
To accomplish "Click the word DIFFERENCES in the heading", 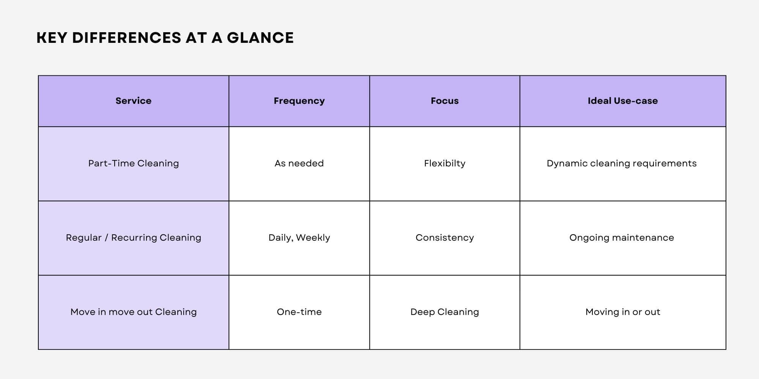I will (127, 38).
